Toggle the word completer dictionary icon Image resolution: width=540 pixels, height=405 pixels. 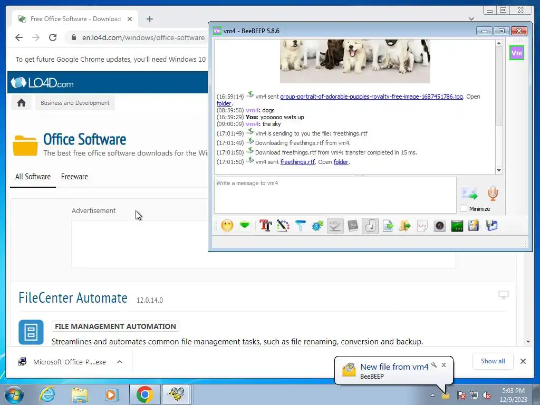tap(353, 226)
